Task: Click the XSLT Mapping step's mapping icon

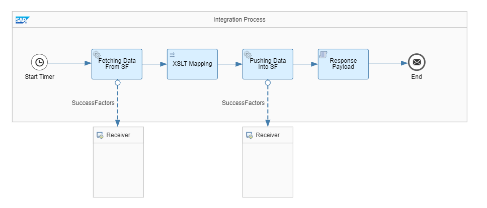Action: point(172,55)
